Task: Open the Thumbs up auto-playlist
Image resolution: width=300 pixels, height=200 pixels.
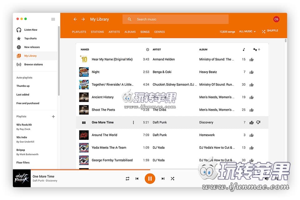Action: 23,86
